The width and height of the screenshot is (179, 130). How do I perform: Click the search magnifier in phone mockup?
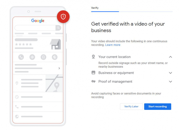pyautogui.click(x=58, y=28)
